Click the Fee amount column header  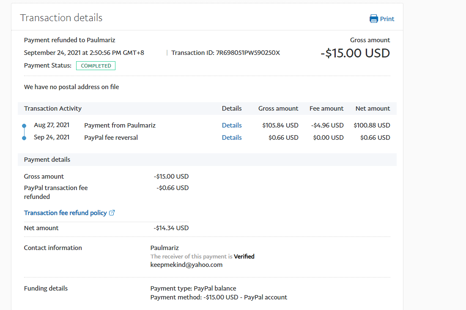coord(326,109)
